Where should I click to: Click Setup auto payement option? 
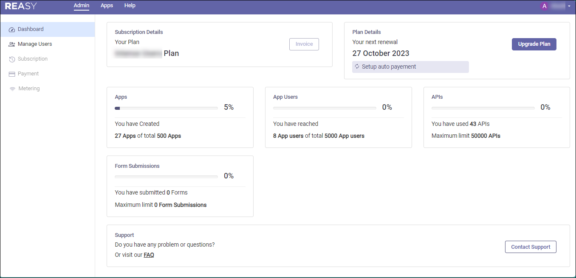click(x=410, y=67)
